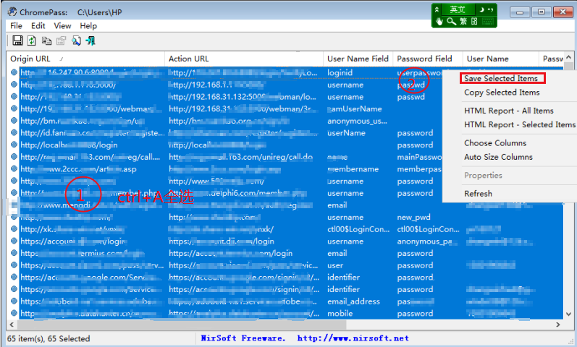Image resolution: width=577 pixels, height=347 pixels.
Task: Click the amUserName cell
Action: (x=354, y=109)
